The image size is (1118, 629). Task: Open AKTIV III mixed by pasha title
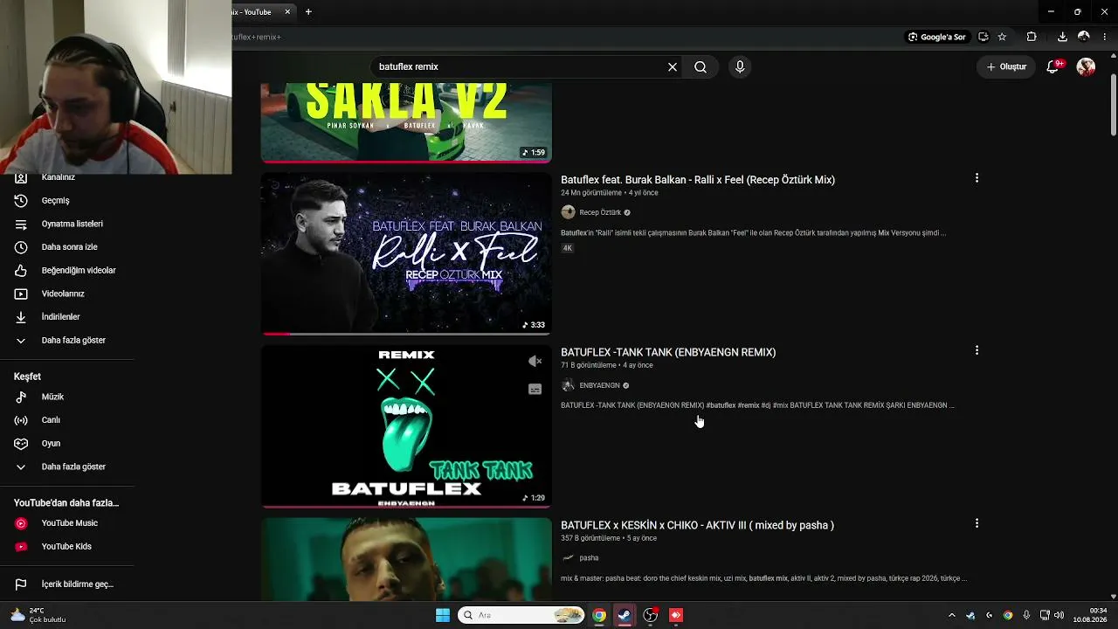(x=697, y=526)
